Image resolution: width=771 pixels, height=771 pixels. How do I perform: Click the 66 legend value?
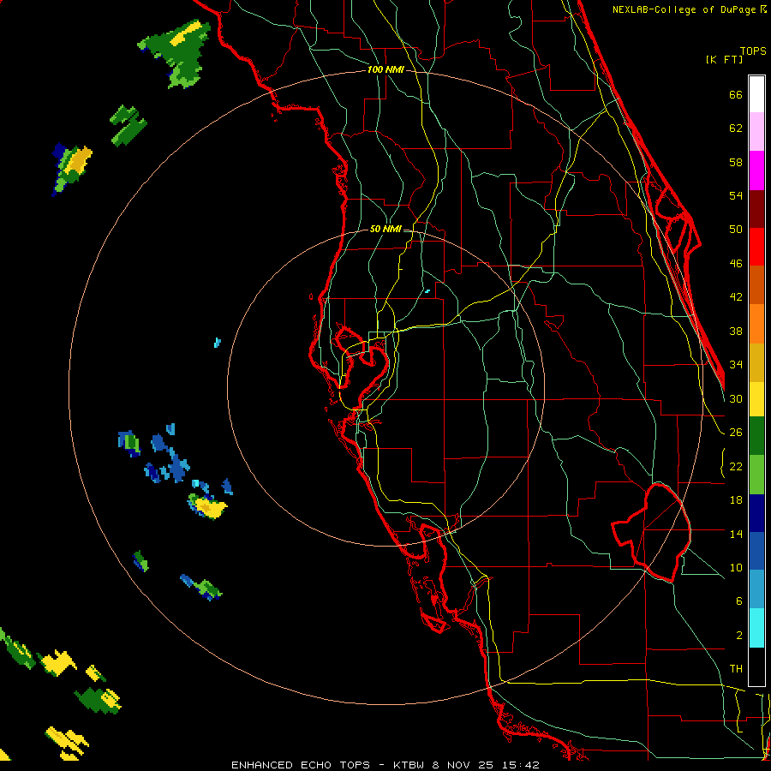click(x=736, y=95)
